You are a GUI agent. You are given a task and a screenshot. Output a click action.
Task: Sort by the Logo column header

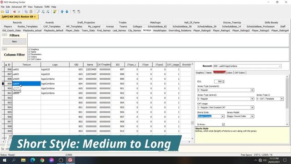pyautogui.click(x=55, y=65)
